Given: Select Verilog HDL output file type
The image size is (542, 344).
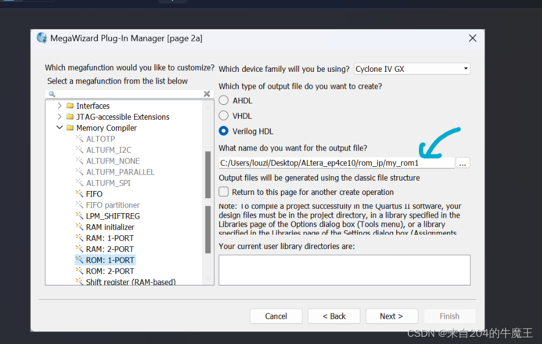Looking at the screenshot, I should (x=224, y=131).
